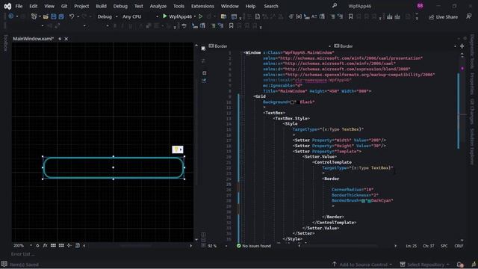Open the editor zoom 92 % dropdown
478x269 pixels.
(217, 246)
